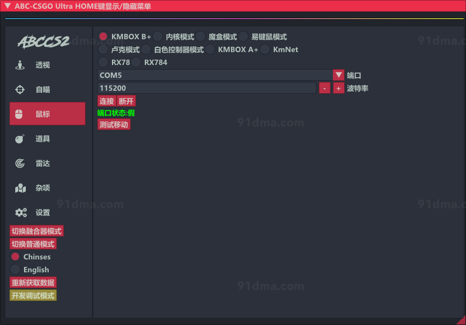Click the 道具 bomb icon
This screenshot has width=466, height=325.
coord(21,139)
